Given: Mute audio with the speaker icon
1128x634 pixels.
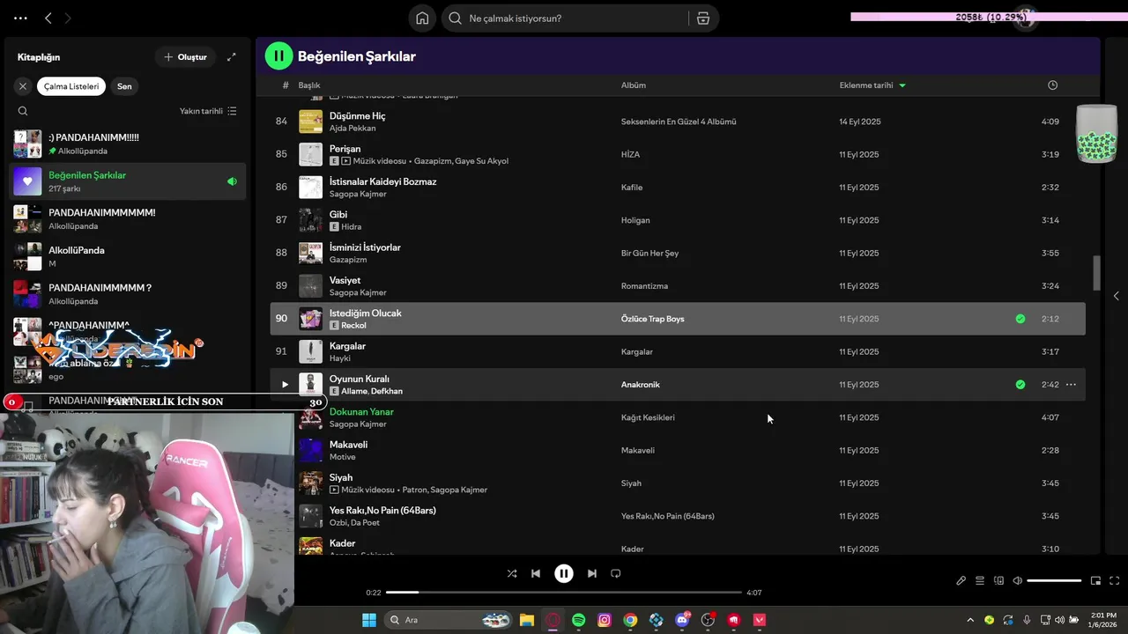Looking at the screenshot, I should (1018, 580).
